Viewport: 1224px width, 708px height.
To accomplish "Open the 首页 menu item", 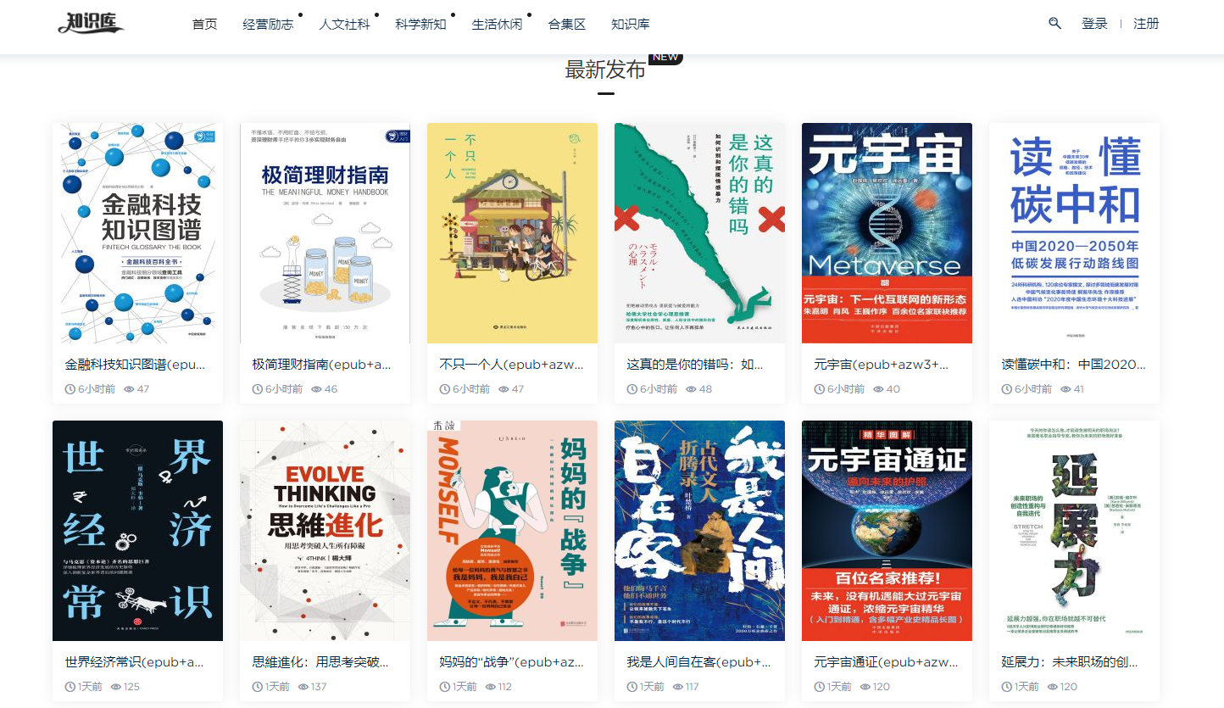I will (204, 24).
